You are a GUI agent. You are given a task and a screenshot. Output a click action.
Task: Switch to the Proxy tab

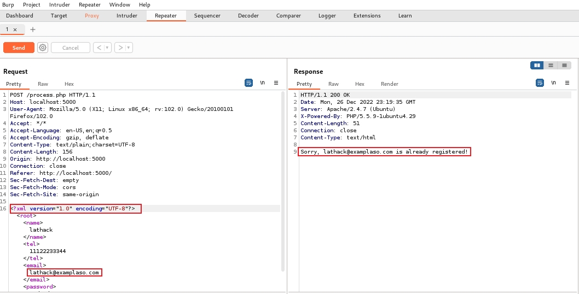(92, 16)
